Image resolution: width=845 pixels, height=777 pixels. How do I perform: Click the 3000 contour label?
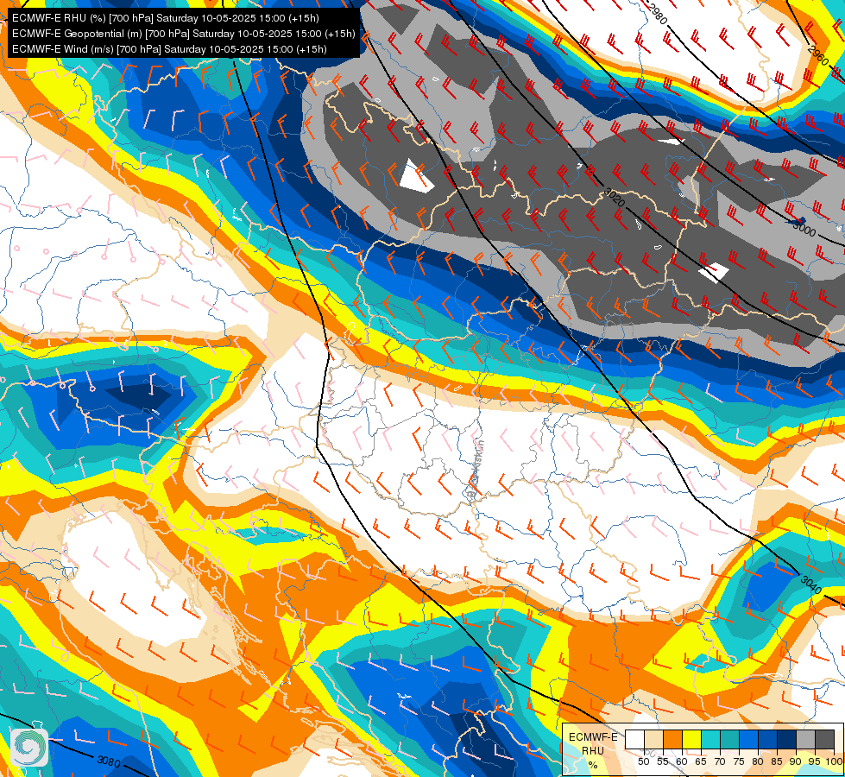coord(804,229)
